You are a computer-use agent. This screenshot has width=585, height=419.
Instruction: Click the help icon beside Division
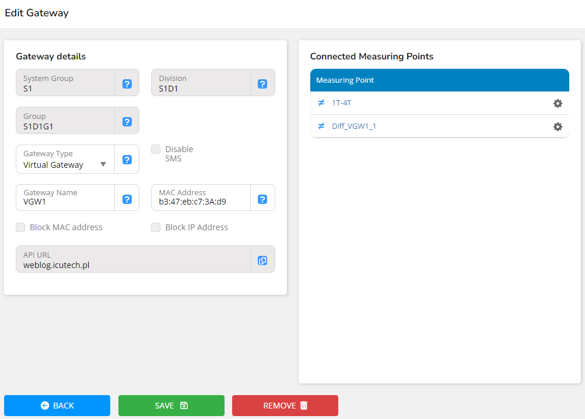[262, 84]
